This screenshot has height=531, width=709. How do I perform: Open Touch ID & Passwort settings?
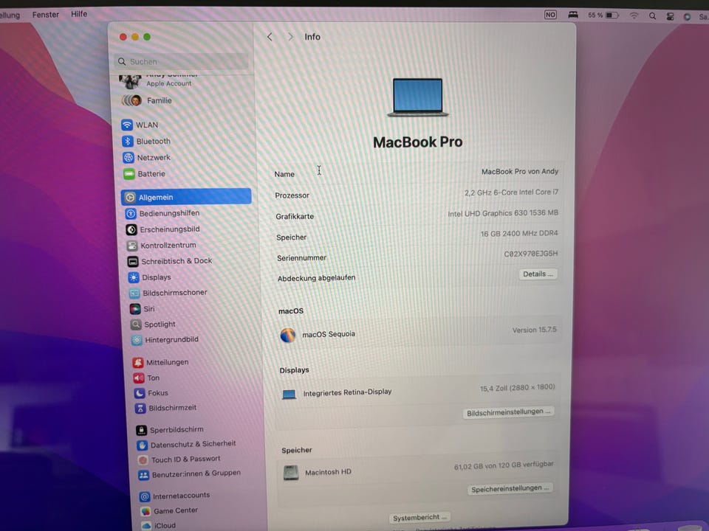tap(179, 459)
